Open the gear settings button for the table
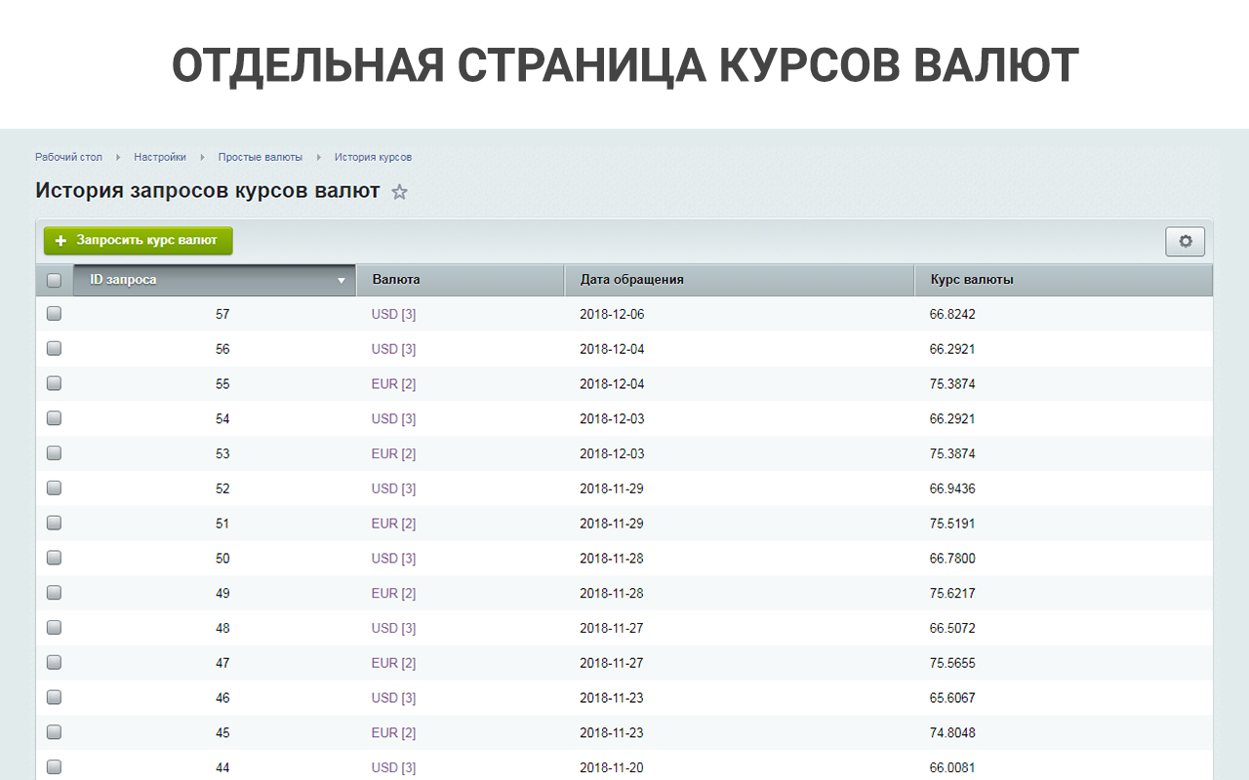Screen dimensions: 1249x780 coord(1185,241)
